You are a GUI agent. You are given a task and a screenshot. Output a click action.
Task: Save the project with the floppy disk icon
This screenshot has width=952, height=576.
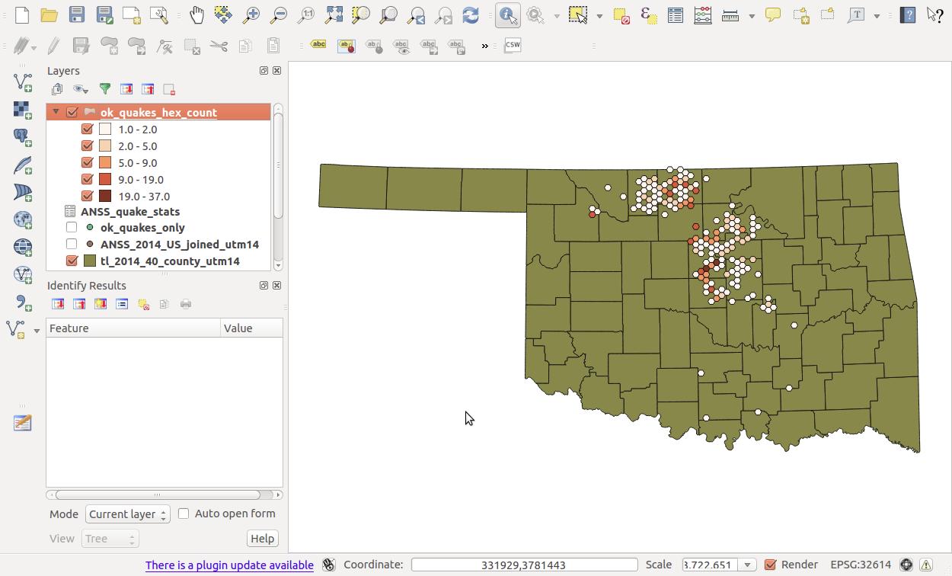(76, 14)
